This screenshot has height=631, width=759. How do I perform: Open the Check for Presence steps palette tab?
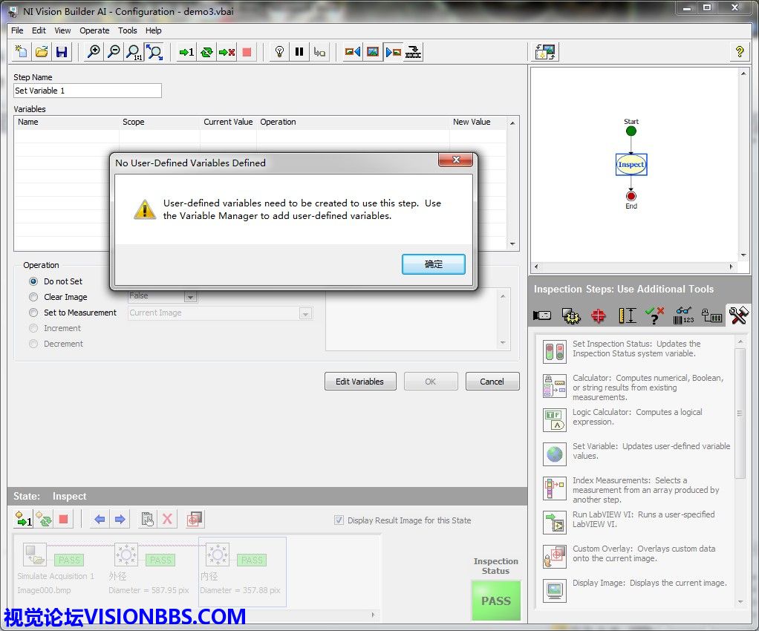(654, 315)
